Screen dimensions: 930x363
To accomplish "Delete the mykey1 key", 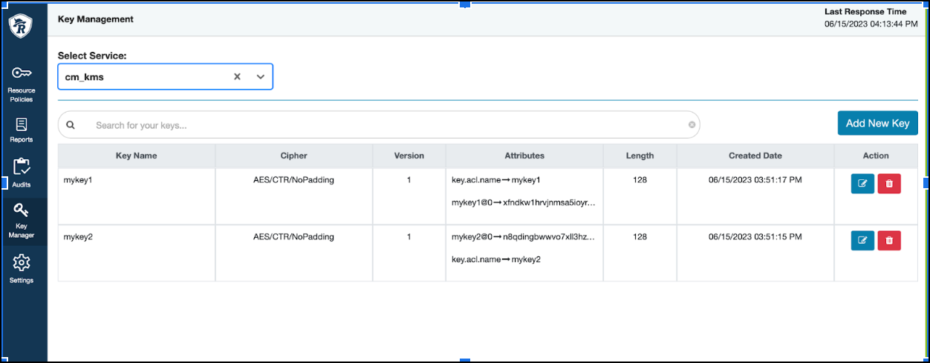I will click(x=889, y=184).
